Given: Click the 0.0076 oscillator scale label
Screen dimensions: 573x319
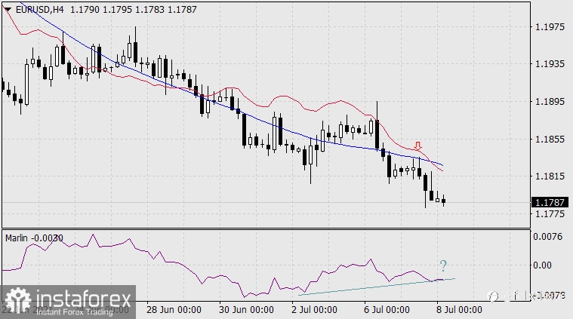Looking at the screenshot, I should pos(547,237).
